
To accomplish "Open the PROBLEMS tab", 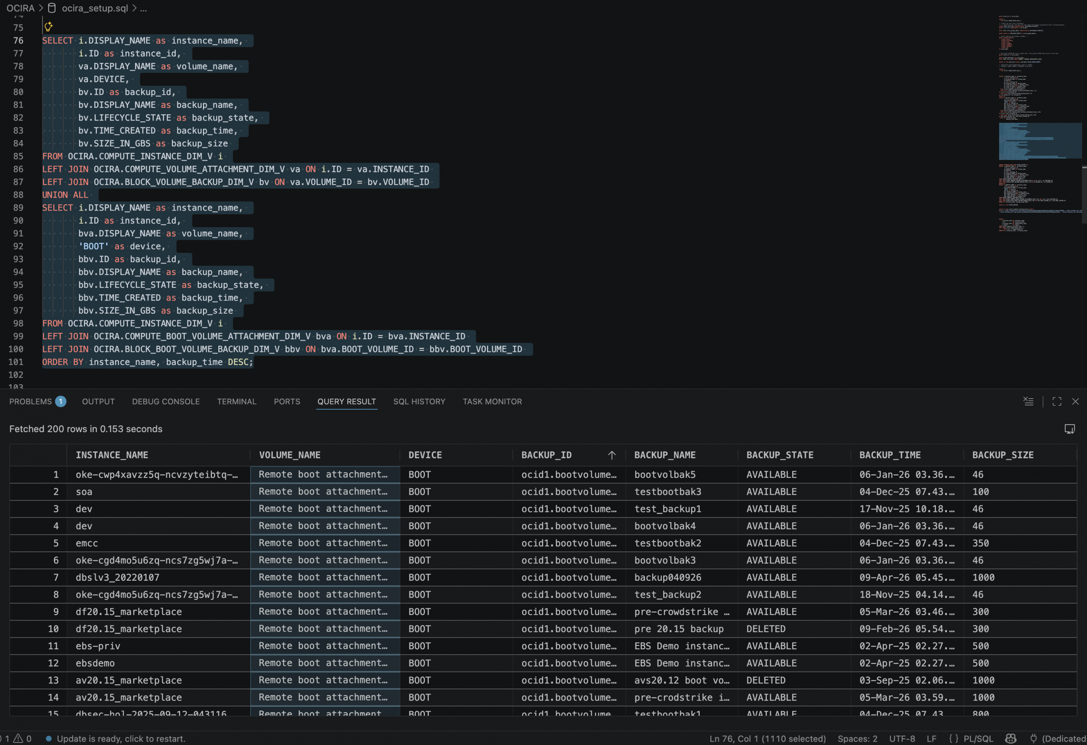I will pyautogui.click(x=31, y=401).
